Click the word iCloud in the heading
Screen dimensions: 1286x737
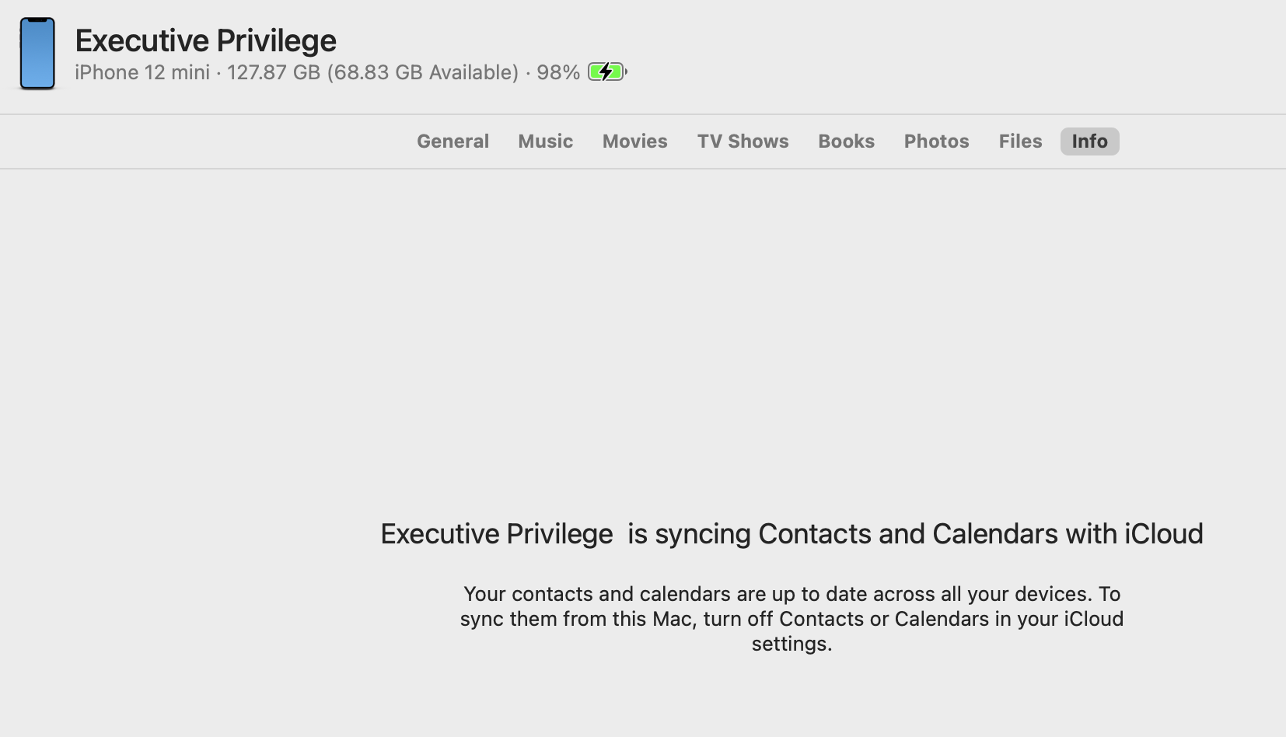point(1163,534)
